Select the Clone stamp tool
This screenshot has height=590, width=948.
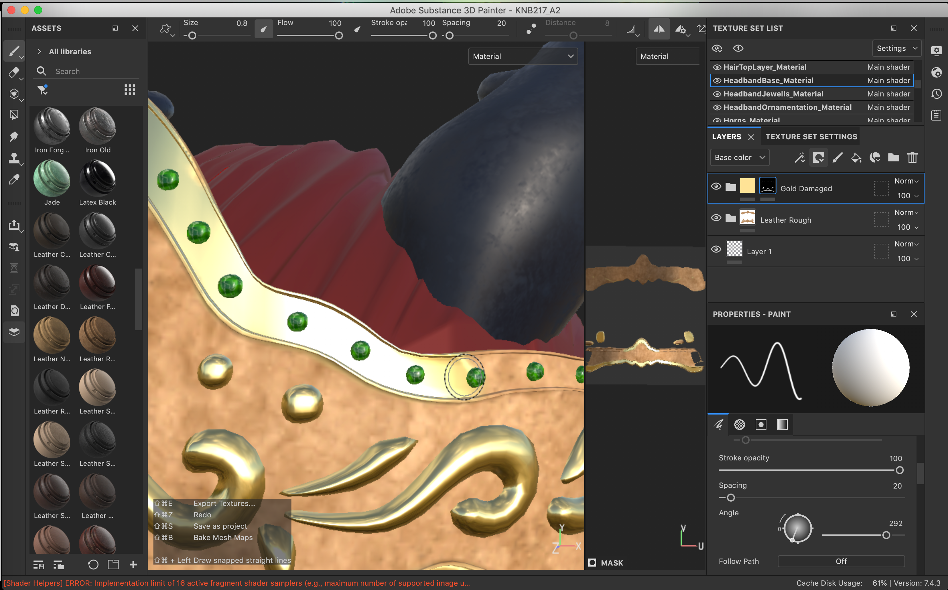point(14,158)
